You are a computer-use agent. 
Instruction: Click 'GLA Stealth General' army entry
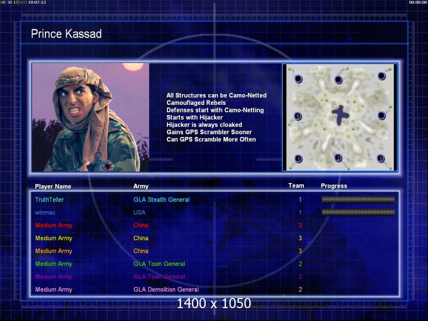coord(162,200)
